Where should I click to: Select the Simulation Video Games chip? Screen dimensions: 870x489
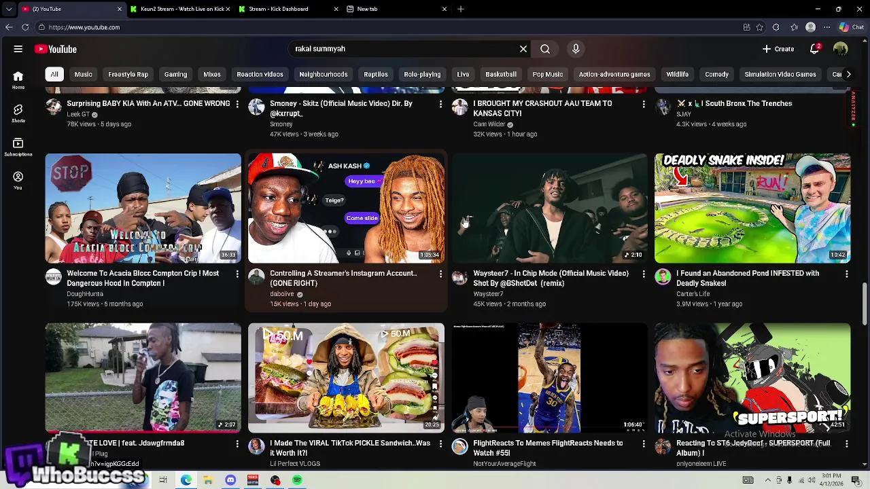pyautogui.click(x=780, y=74)
